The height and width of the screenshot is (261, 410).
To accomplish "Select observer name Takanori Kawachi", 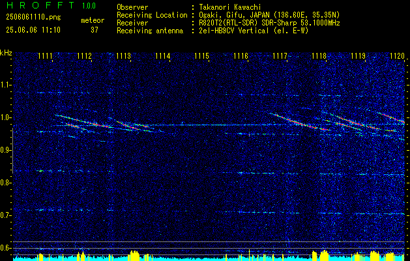I will tap(229, 7).
